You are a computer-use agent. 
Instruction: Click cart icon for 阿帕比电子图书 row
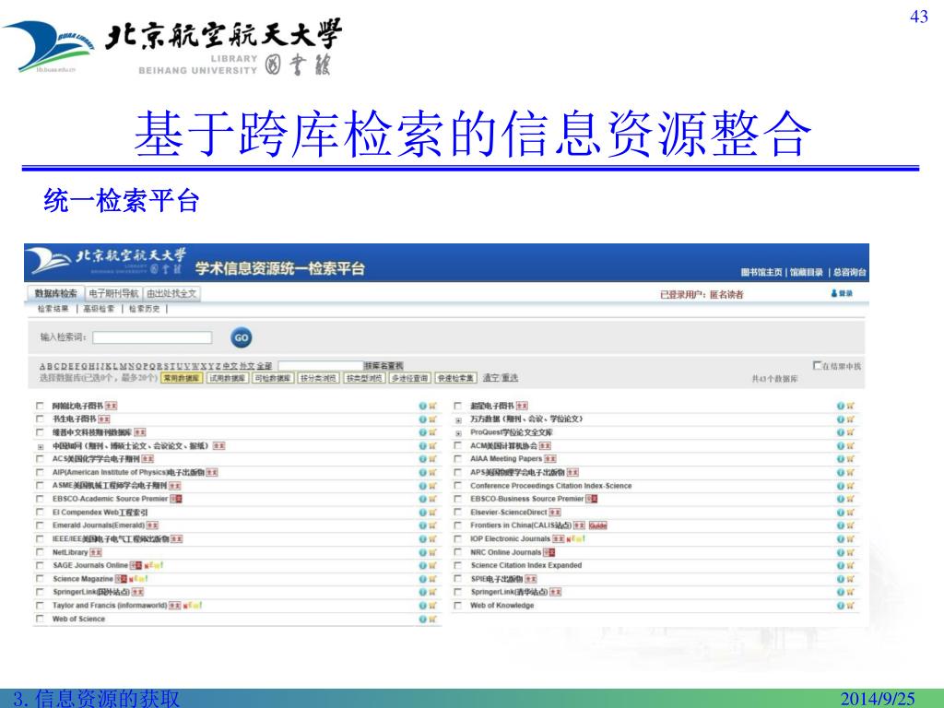coord(432,406)
